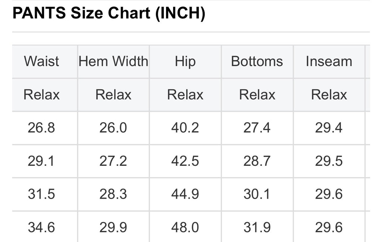Click the PANTS Size Chart (INCH) title
382x242 pixels.
point(109,14)
